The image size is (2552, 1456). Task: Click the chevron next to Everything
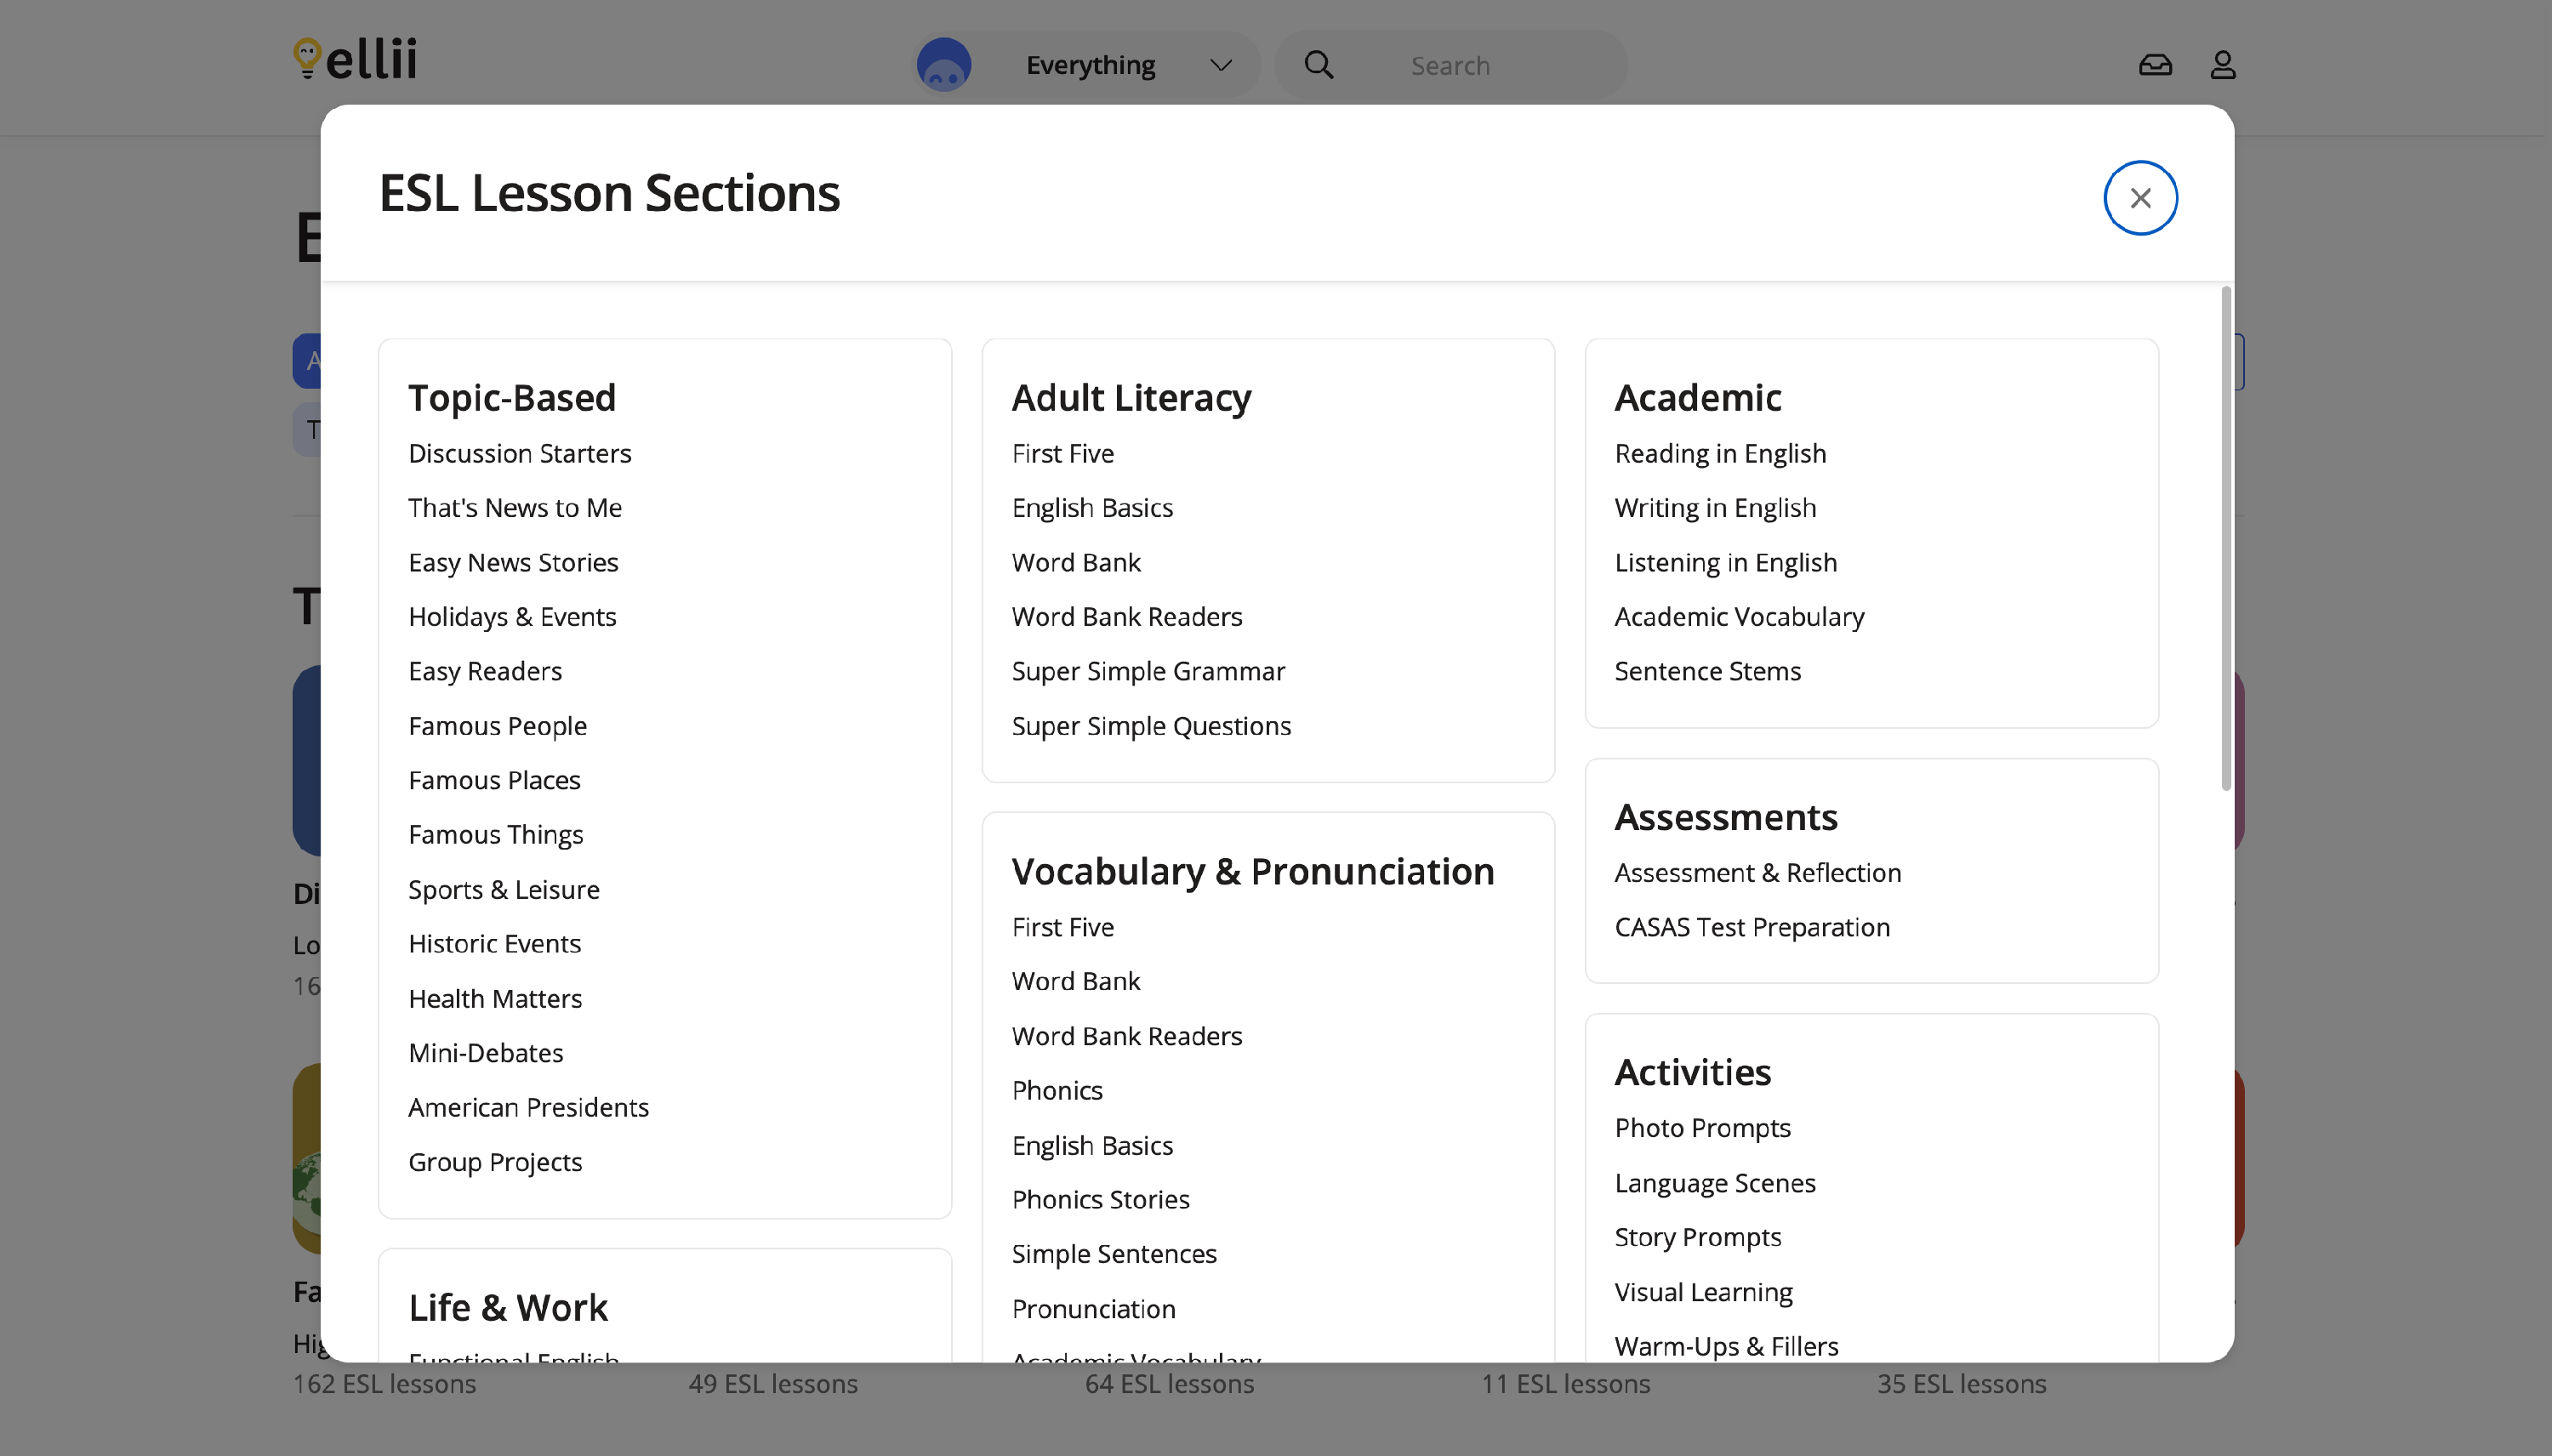[1220, 65]
